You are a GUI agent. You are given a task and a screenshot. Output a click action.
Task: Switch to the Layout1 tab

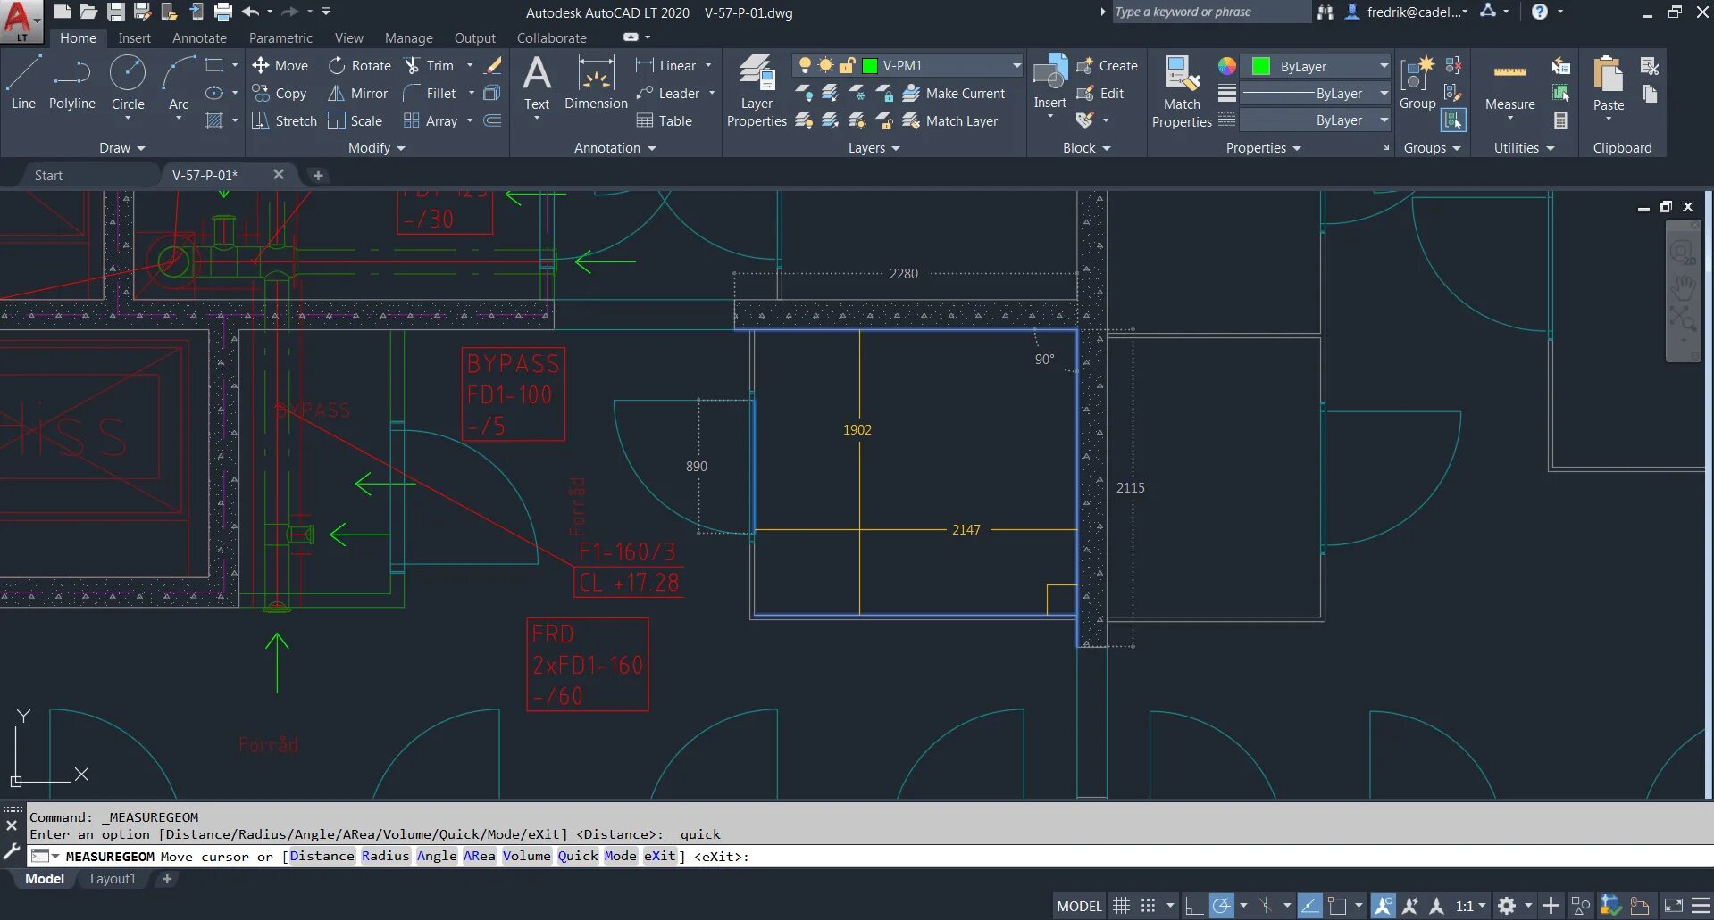pos(113,879)
